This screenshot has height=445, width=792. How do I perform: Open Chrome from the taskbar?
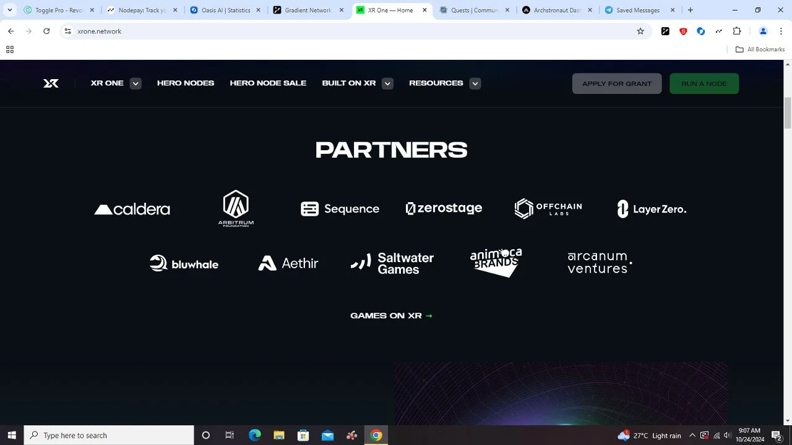point(376,435)
